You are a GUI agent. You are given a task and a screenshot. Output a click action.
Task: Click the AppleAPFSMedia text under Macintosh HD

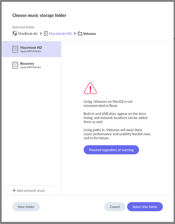pos(30,51)
